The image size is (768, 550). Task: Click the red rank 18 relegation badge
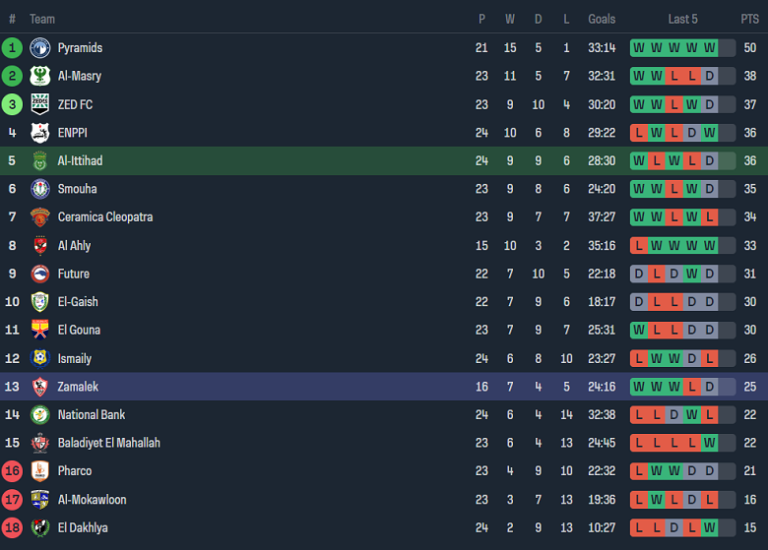click(12, 527)
